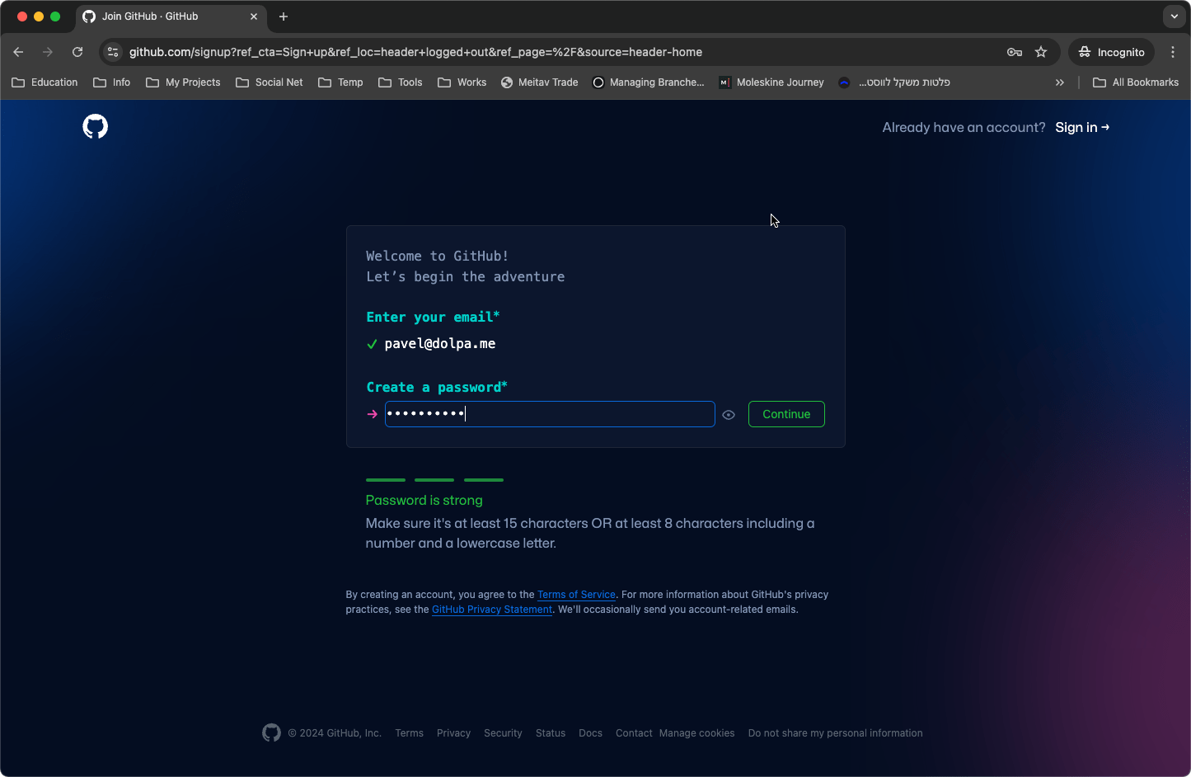The image size is (1191, 777).
Task: Close the Join GitHub tab
Action: (x=254, y=16)
